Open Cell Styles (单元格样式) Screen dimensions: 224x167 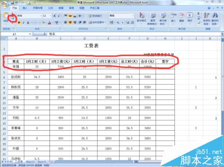tap(163, 18)
